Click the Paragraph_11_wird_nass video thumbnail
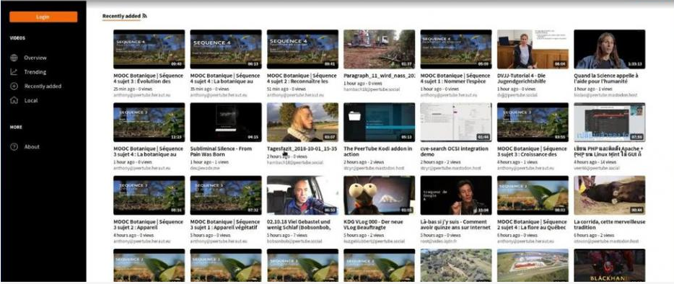The width and height of the screenshot is (674, 284). 379,49
